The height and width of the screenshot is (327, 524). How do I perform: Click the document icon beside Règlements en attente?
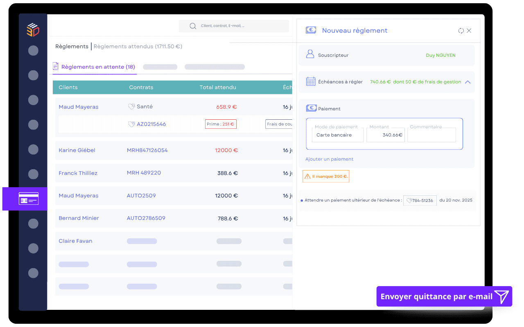pos(55,66)
